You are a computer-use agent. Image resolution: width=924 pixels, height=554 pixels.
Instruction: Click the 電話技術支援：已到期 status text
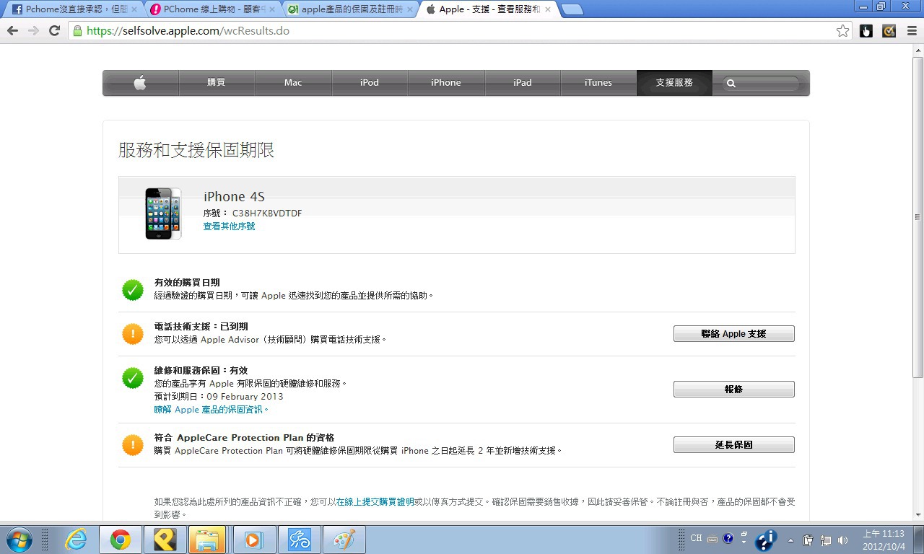(x=201, y=327)
